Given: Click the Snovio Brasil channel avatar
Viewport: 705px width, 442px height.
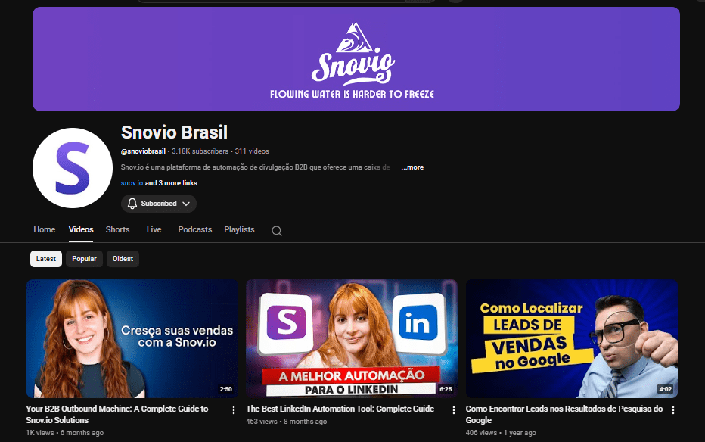Looking at the screenshot, I should click(73, 168).
